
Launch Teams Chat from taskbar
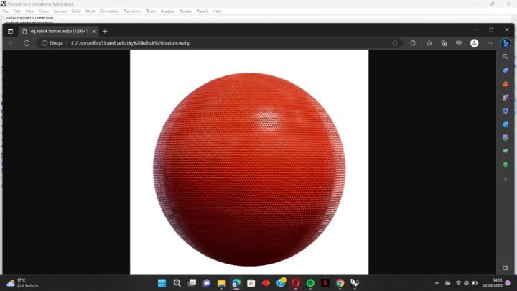(x=207, y=283)
